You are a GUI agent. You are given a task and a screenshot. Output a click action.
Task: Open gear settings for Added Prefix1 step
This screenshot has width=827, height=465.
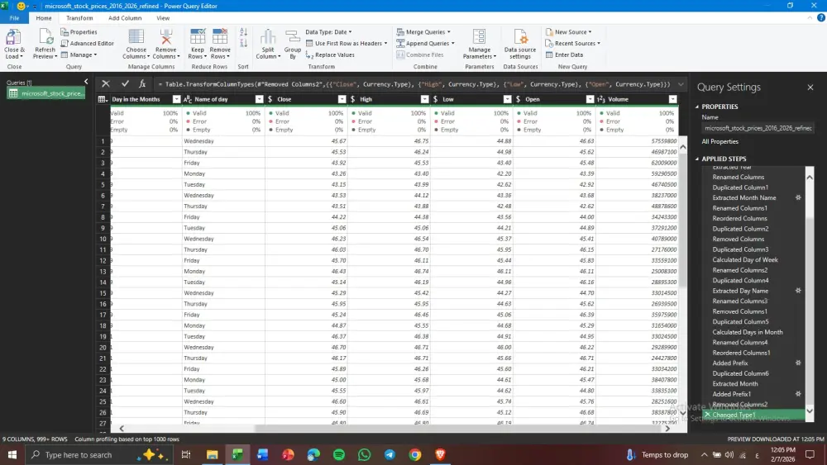tap(798, 394)
